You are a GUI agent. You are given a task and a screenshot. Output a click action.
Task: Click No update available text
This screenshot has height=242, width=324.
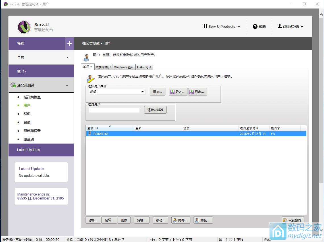pyautogui.click(x=34, y=176)
